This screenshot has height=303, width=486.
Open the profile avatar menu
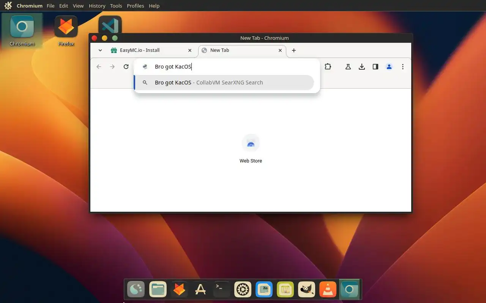389,67
